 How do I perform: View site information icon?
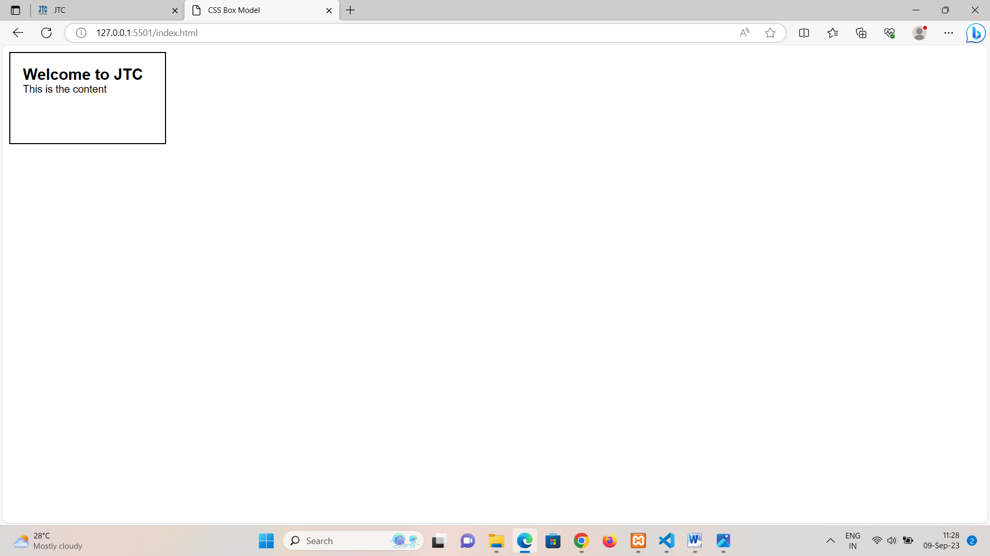(81, 33)
